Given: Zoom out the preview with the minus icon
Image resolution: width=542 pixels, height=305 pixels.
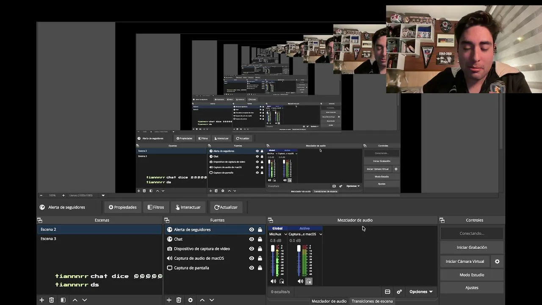Looking at the screenshot, I should (x=41, y=195).
